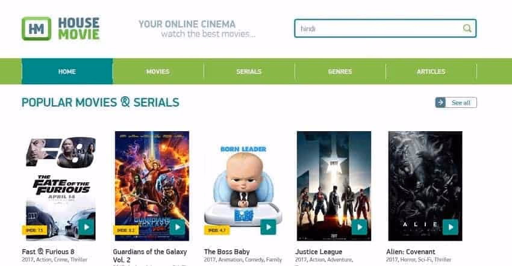Open the Home tab

[x=67, y=72]
